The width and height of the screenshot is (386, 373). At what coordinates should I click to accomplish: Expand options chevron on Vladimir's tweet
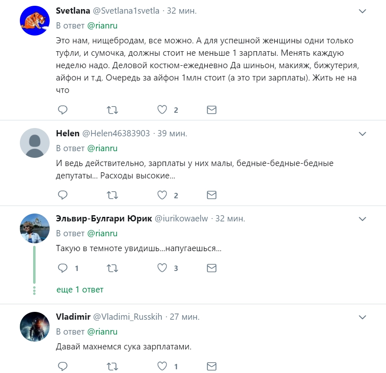tap(362, 317)
